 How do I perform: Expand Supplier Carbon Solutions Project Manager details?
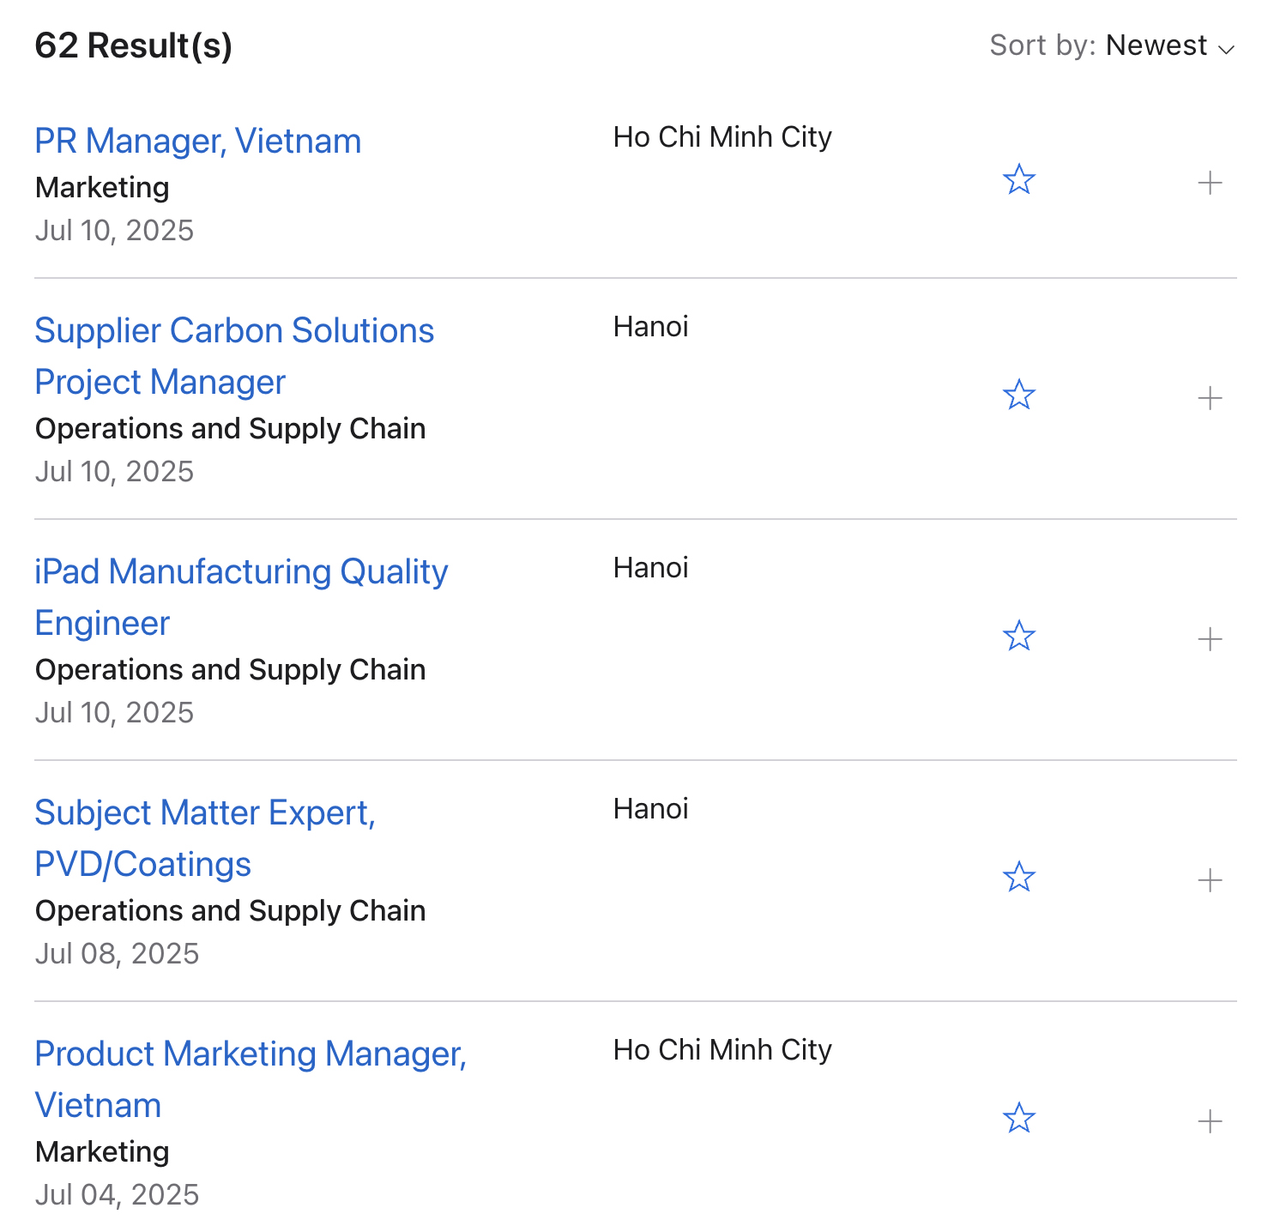point(1210,398)
